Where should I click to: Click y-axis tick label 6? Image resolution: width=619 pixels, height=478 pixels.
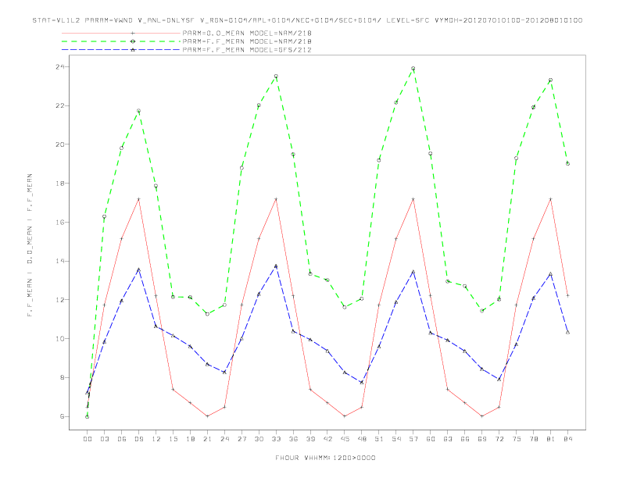pos(63,416)
